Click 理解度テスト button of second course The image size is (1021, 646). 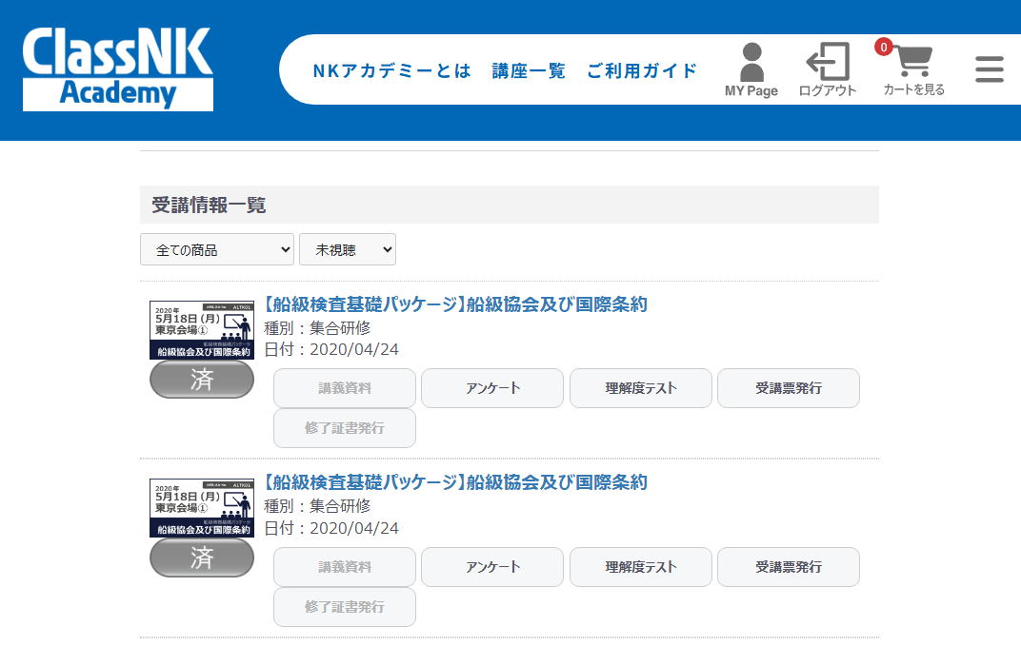[640, 567]
